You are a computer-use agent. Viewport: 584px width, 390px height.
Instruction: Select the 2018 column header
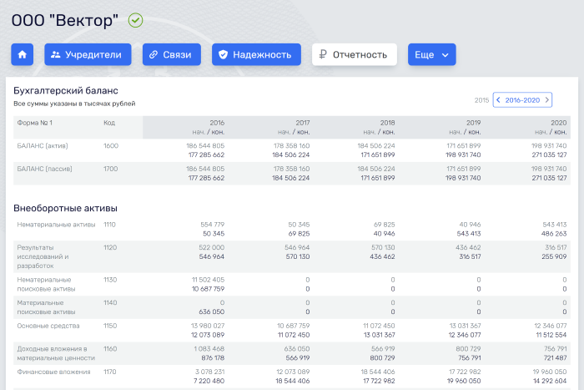coord(388,123)
